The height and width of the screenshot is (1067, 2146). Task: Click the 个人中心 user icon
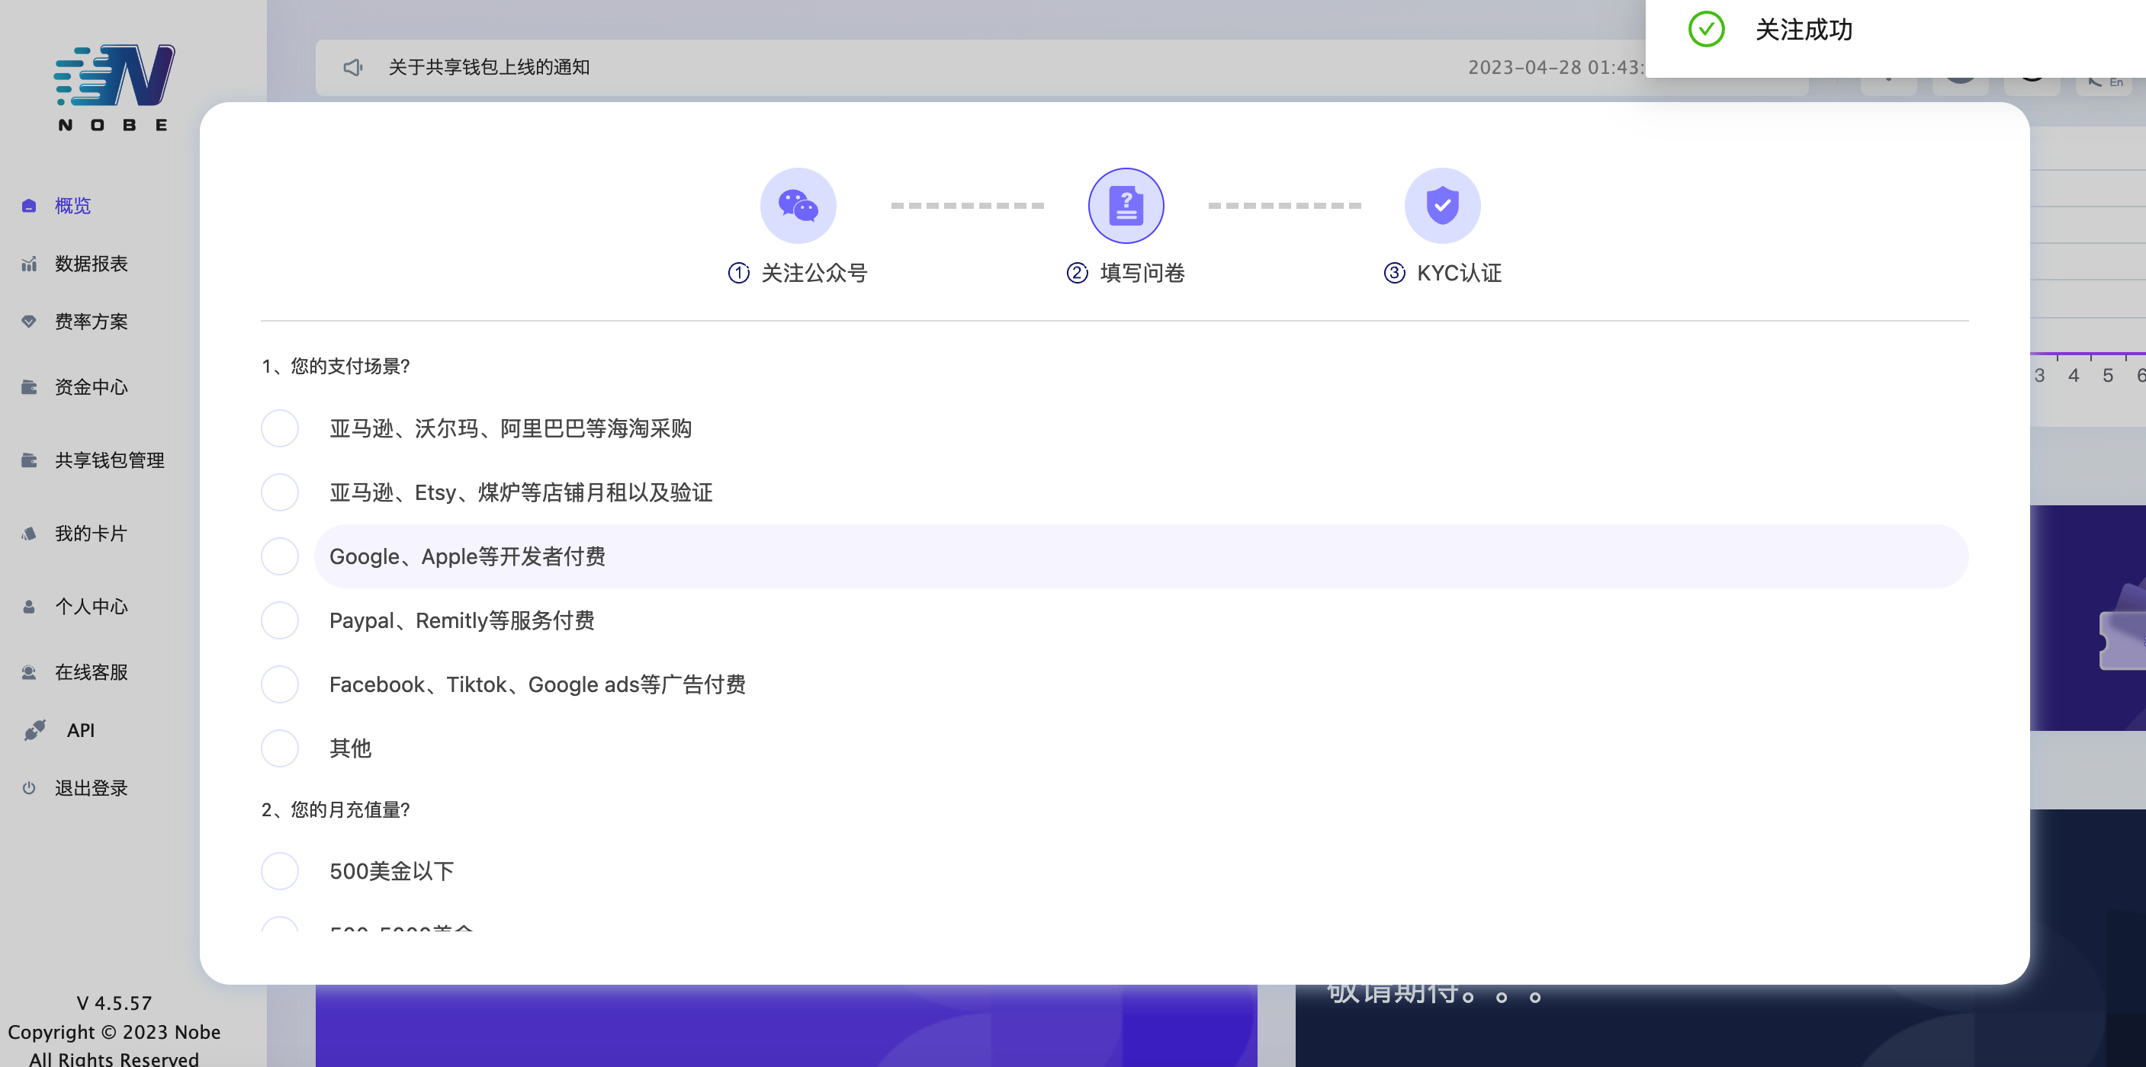[29, 607]
